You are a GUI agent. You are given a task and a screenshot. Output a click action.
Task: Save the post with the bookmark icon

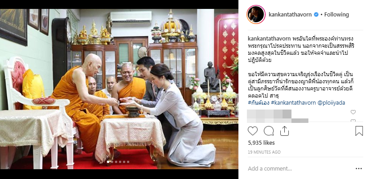pos(359,131)
